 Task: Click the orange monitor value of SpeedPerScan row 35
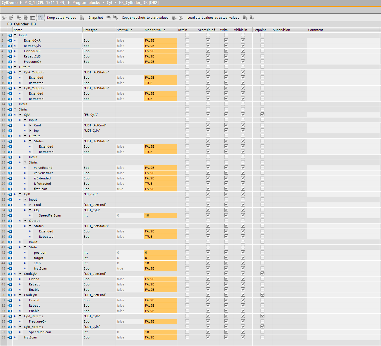coord(160,215)
